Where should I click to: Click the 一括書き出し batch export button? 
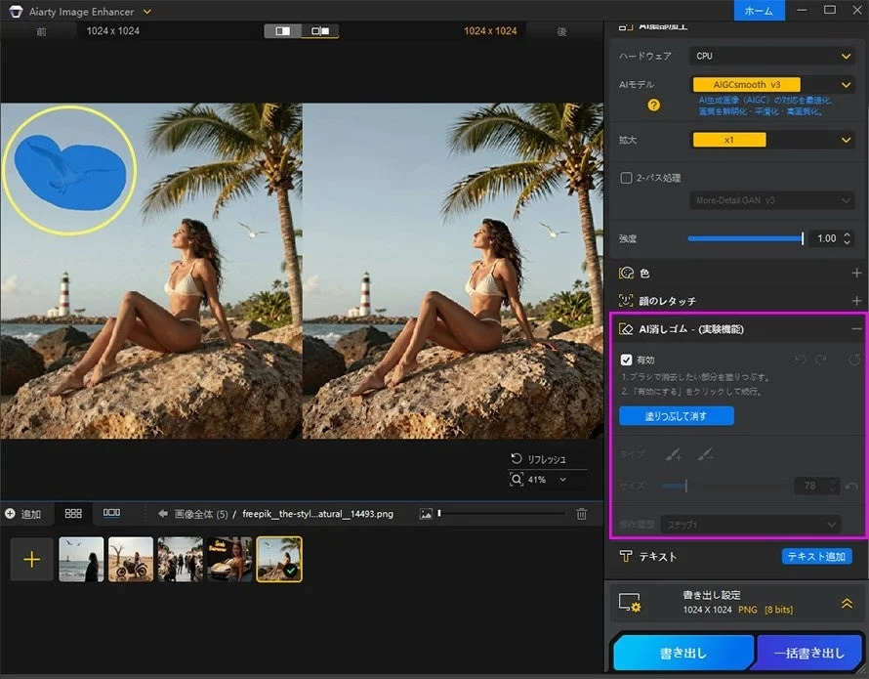click(809, 653)
